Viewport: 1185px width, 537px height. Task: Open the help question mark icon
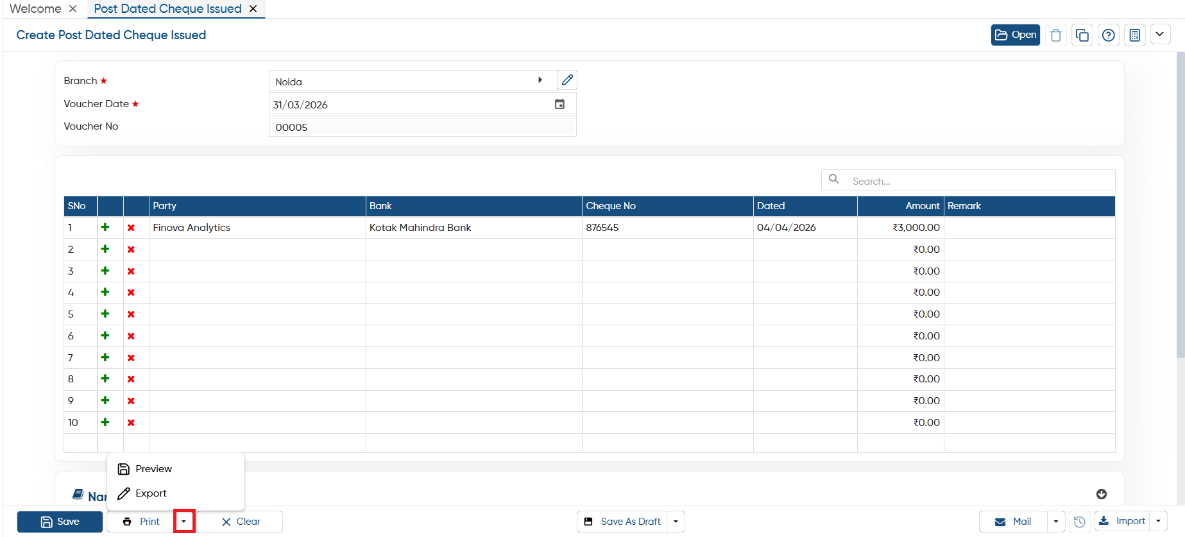click(1109, 35)
